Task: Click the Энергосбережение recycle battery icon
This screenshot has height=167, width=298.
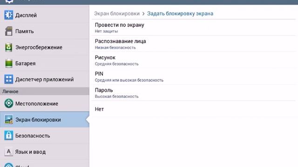Action: (x=8, y=47)
